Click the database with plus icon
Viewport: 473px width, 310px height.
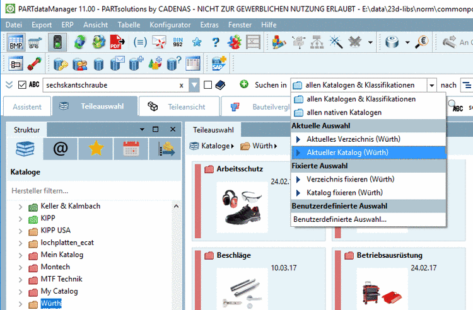point(136,63)
